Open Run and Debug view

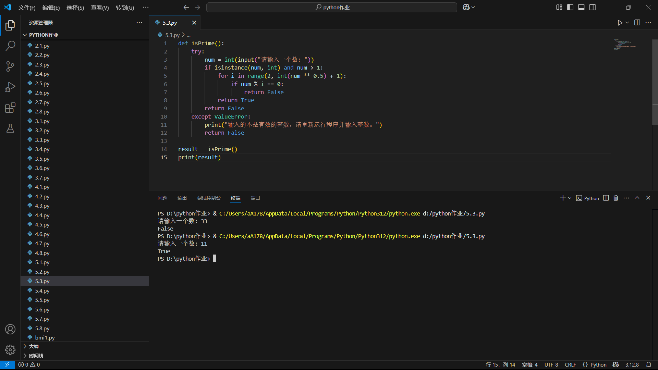click(10, 87)
